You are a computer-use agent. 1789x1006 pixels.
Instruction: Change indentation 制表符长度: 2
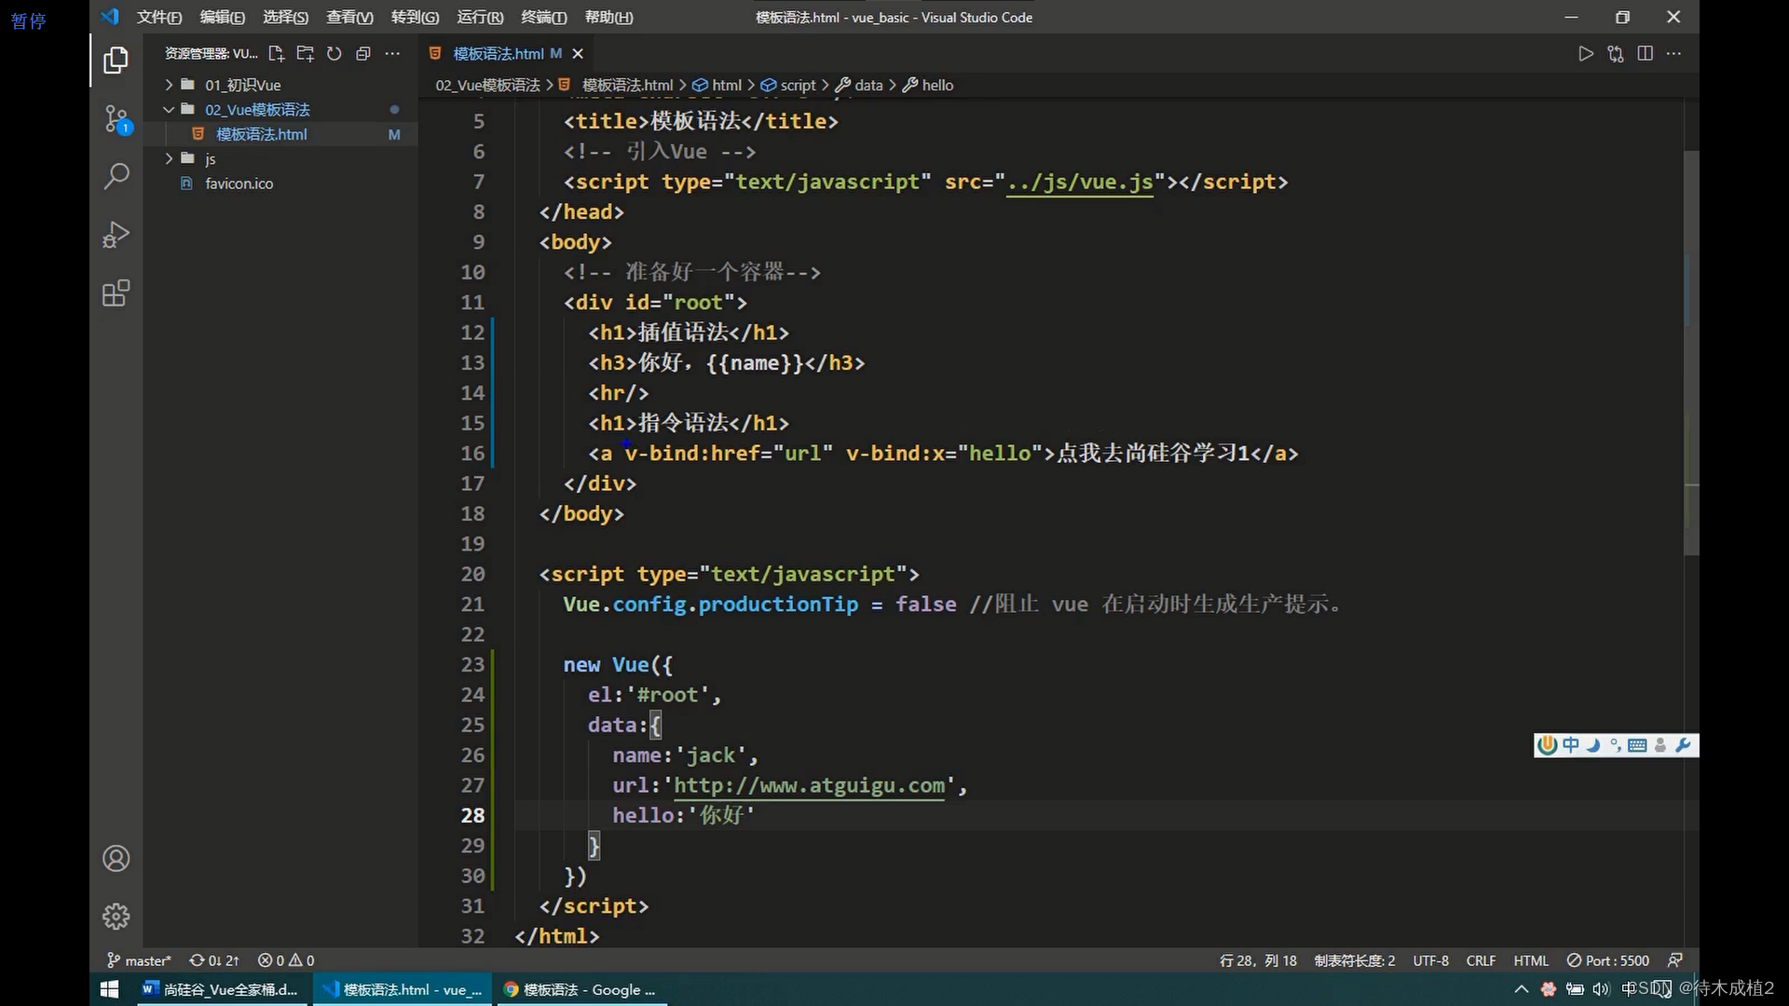(x=1355, y=960)
